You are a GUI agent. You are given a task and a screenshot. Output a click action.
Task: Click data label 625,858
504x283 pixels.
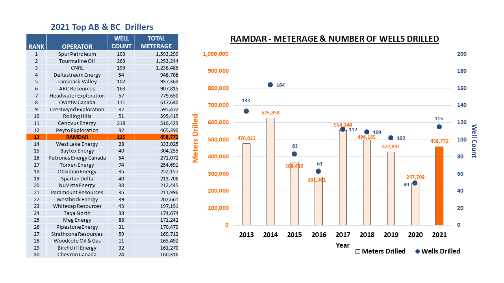[x=271, y=113]
